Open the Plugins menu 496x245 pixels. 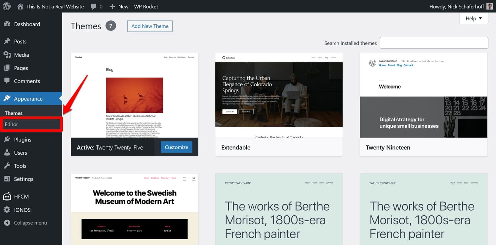point(22,139)
